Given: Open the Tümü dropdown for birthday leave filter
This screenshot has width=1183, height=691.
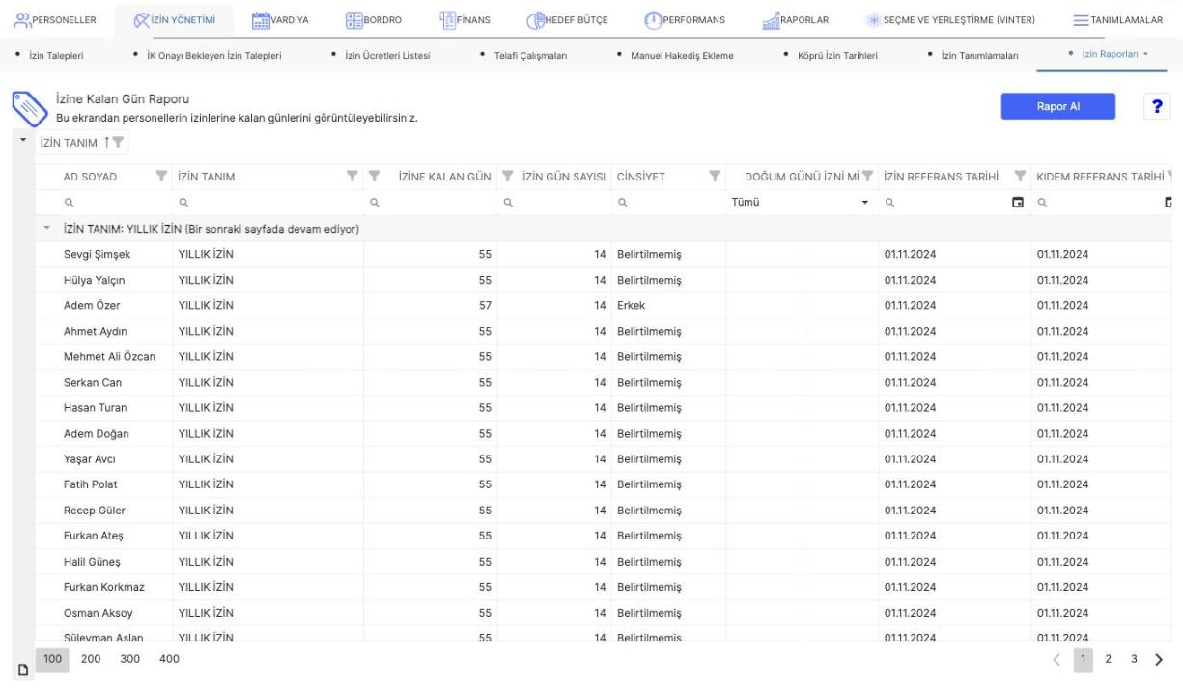Looking at the screenshot, I should point(802,204).
